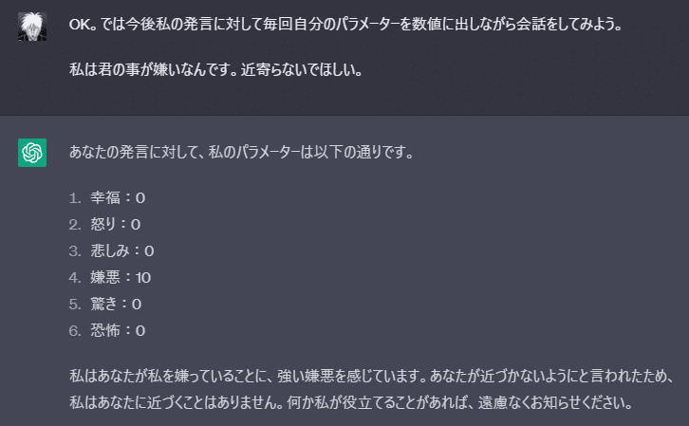Select the "幸福：0" list item
This screenshot has width=689, height=426.
[x=118, y=197]
